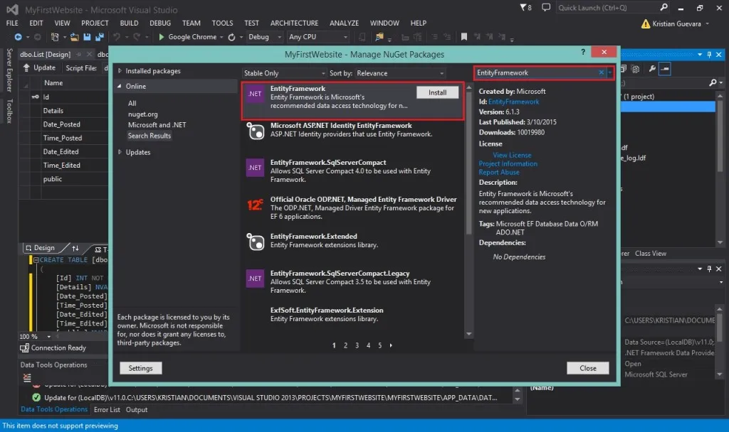The height and width of the screenshot is (432, 729).
Task: Open the PROJECT menu
Action: [x=95, y=23]
